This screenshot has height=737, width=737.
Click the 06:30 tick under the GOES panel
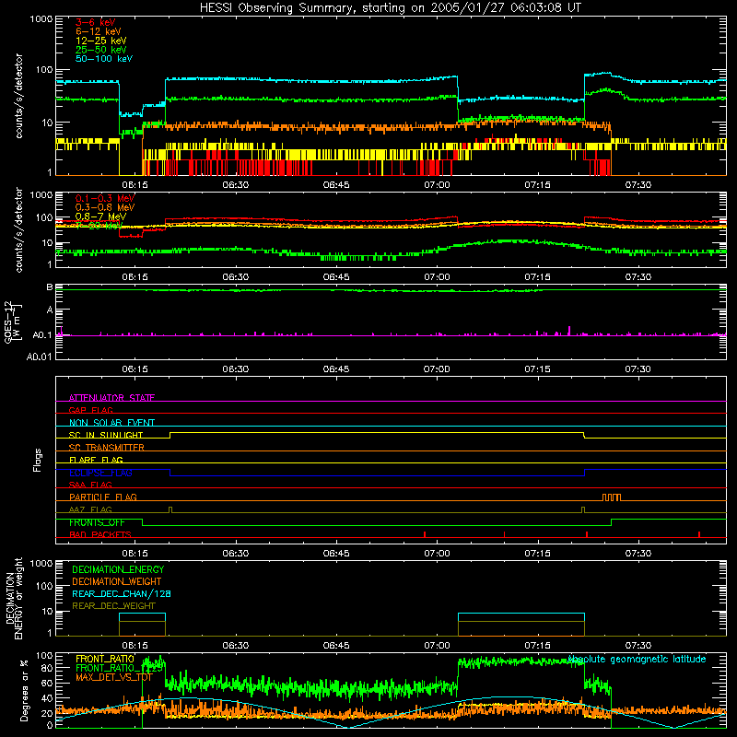click(236, 369)
